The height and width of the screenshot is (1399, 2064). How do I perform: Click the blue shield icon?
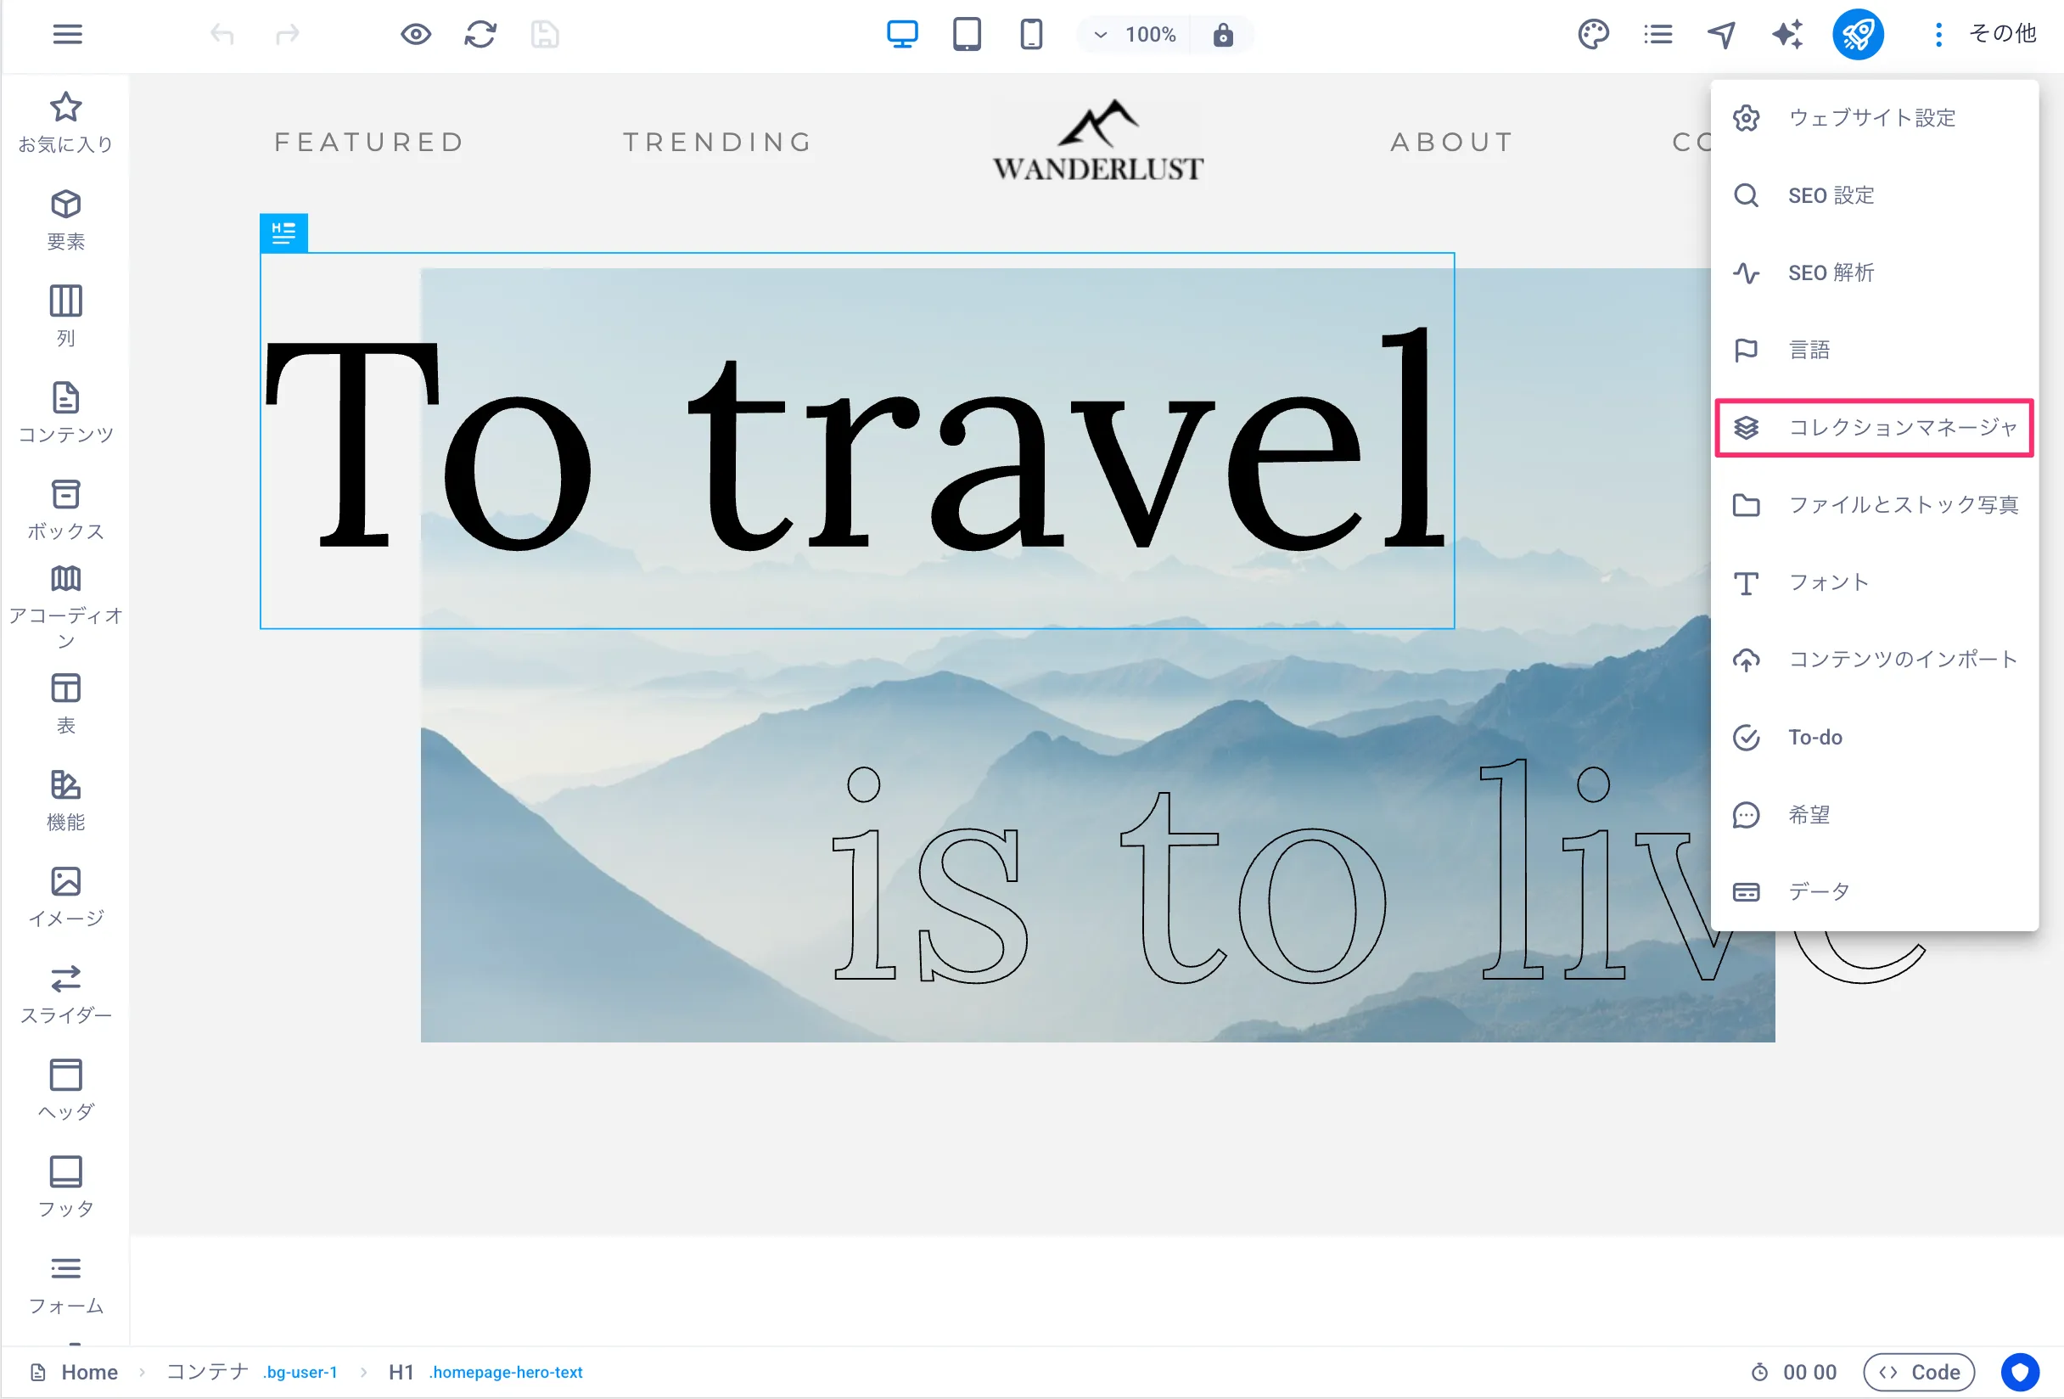(2020, 1373)
